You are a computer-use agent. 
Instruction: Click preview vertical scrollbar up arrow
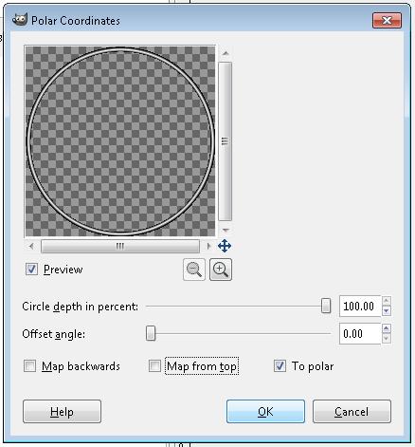pyautogui.click(x=226, y=53)
